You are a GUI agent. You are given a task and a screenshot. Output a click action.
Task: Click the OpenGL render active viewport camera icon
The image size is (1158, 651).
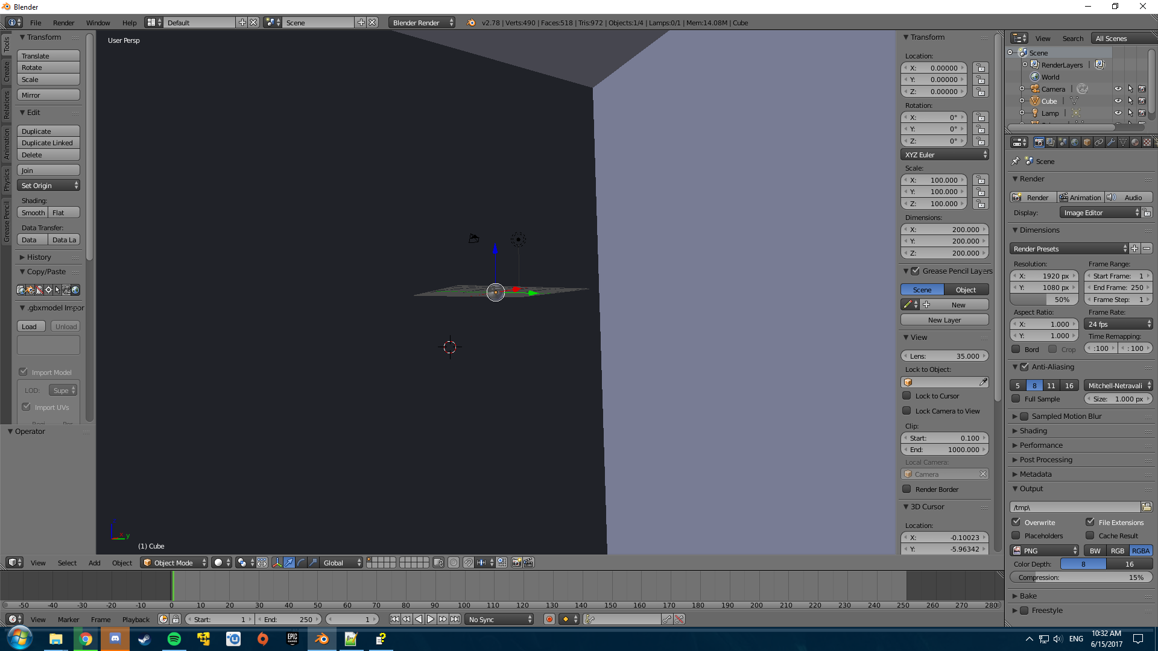[516, 562]
